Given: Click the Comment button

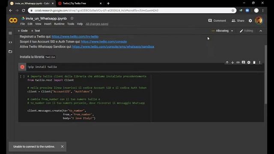Looking at the screenshot, I should (217, 21).
